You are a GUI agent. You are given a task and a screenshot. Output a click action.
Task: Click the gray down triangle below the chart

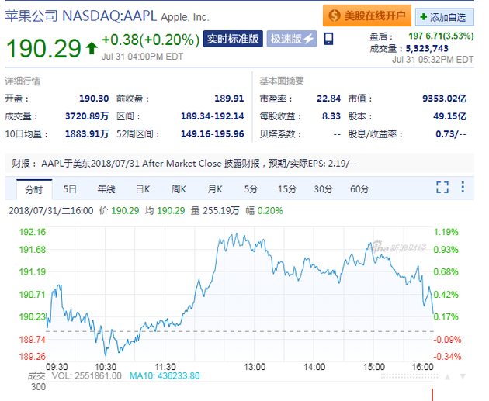pos(463,377)
